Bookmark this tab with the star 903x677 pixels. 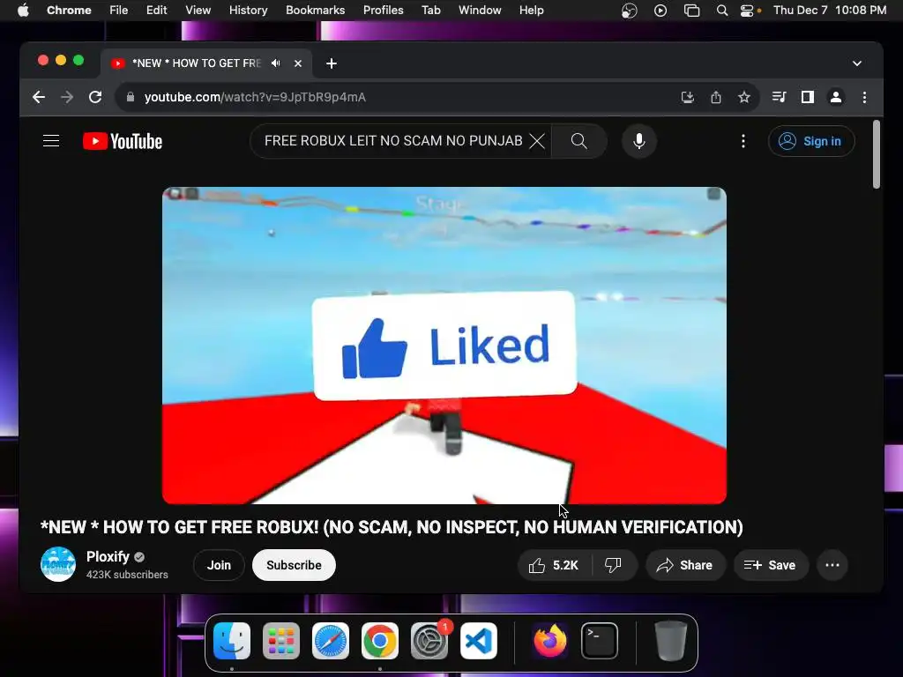tap(744, 97)
